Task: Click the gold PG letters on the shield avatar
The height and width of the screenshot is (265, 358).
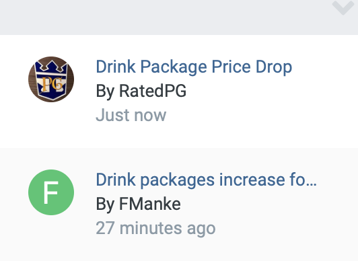Action: [x=52, y=84]
